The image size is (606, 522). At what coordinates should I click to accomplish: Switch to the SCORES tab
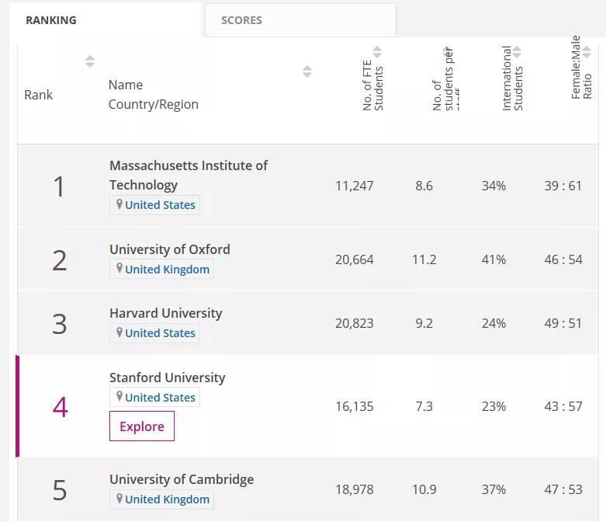(241, 20)
